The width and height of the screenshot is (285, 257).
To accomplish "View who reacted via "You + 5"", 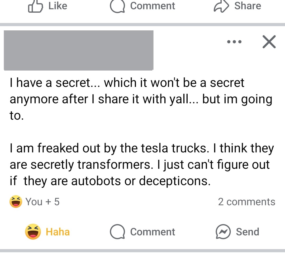I will click(x=42, y=202).
